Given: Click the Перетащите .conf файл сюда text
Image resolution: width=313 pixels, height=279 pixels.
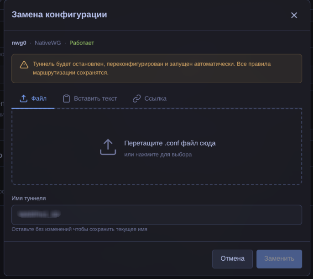Looking at the screenshot, I should point(170,143).
